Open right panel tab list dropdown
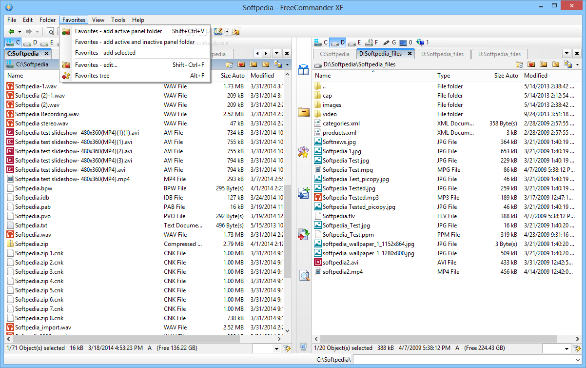 pos(566,54)
